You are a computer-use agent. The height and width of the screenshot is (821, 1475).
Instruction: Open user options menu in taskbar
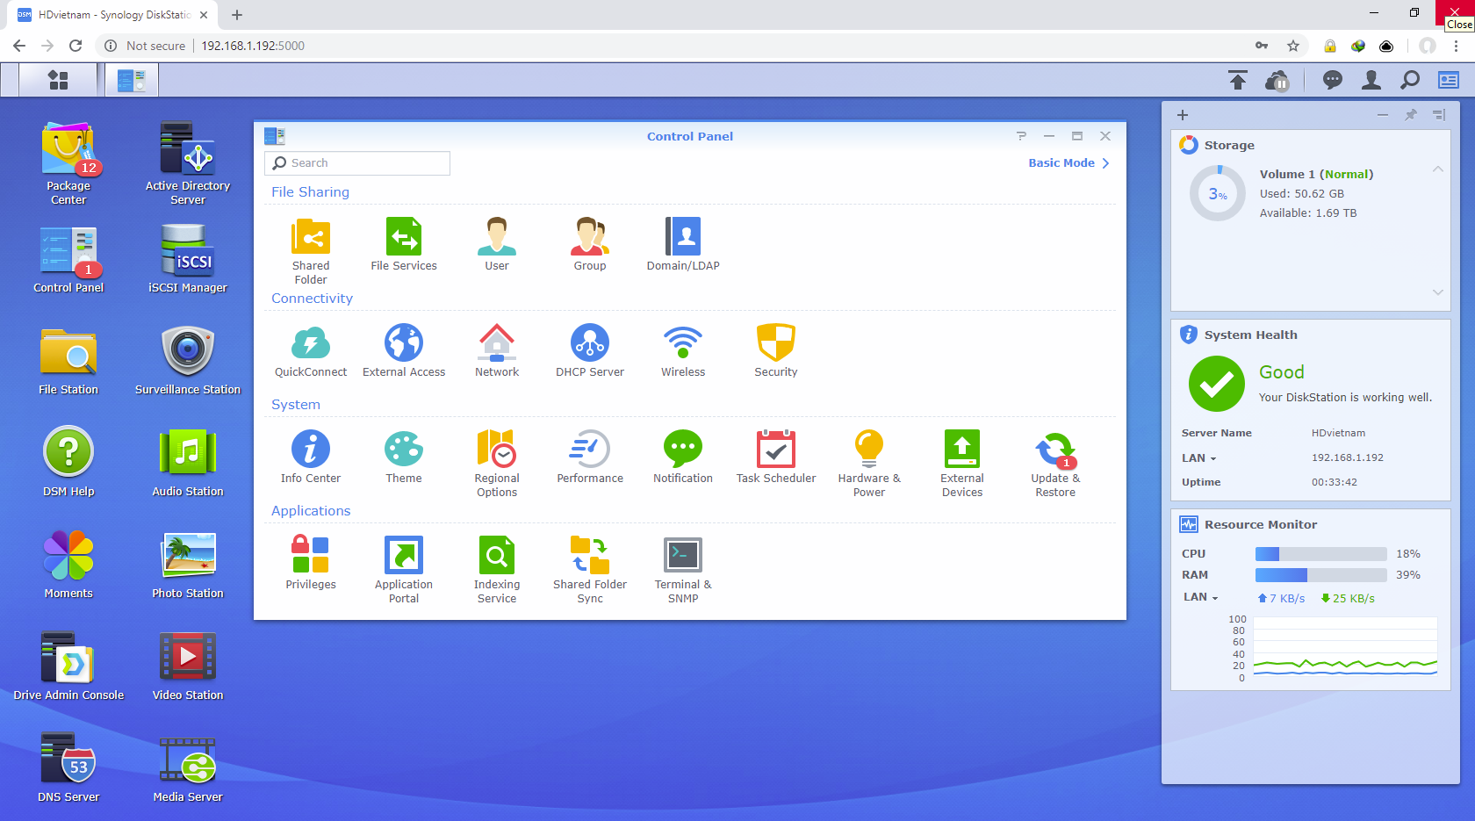coord(1371,81)
